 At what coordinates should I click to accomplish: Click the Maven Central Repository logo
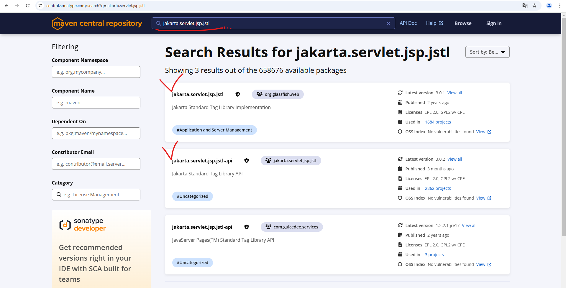point(97,23)
